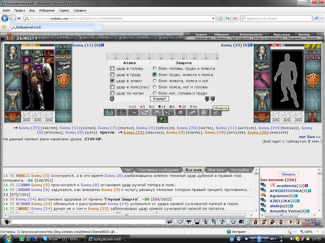Click the TIMER label button

click(317, 224)
